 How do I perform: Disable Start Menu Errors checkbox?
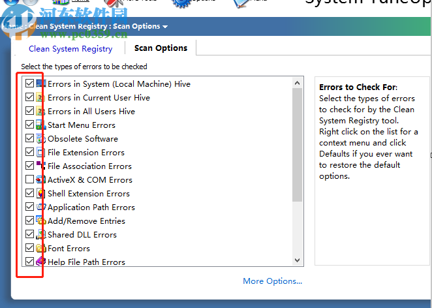click(x=29, y=125)
